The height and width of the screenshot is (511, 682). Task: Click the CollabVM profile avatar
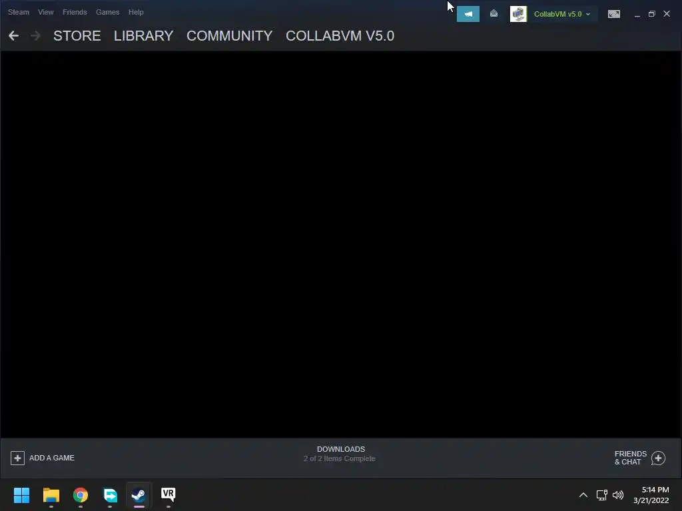click(518, 14)
